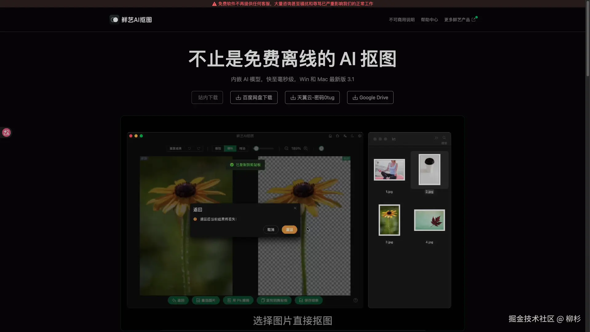The height and width of the screenshot is (332, 590).
Task: Click the zoom out magnifier icon
Action: pos(287,148)
